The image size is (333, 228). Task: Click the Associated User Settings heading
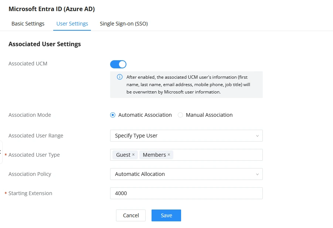click(45, 44)
